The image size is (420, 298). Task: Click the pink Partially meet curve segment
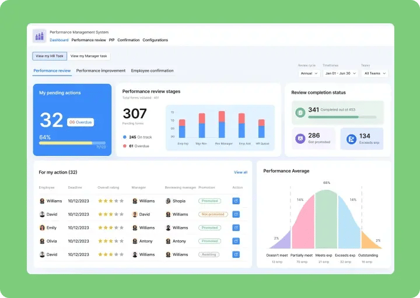pyautogui.click(x=304, y=226)
